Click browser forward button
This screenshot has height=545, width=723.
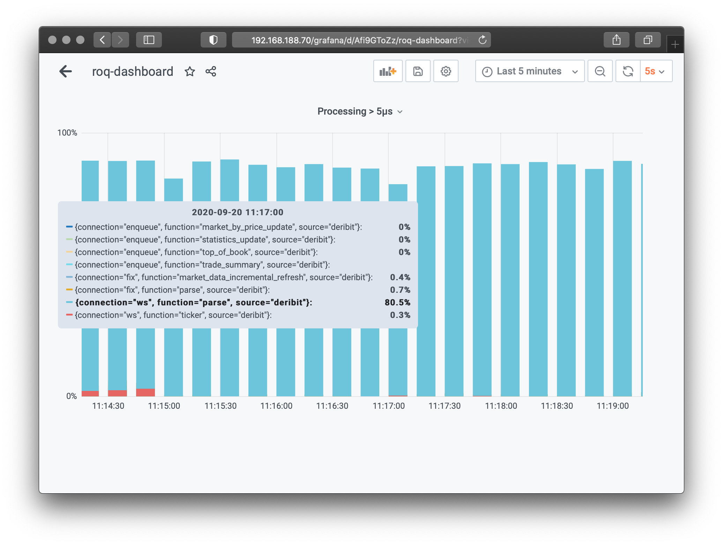120,40
